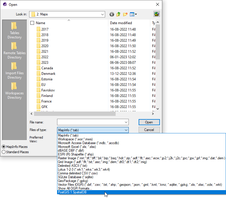Open Remote Tables Directory shortcut

coord(14,51)
